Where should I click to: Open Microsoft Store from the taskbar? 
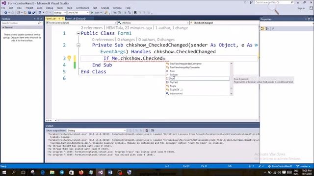pos(71,172)
